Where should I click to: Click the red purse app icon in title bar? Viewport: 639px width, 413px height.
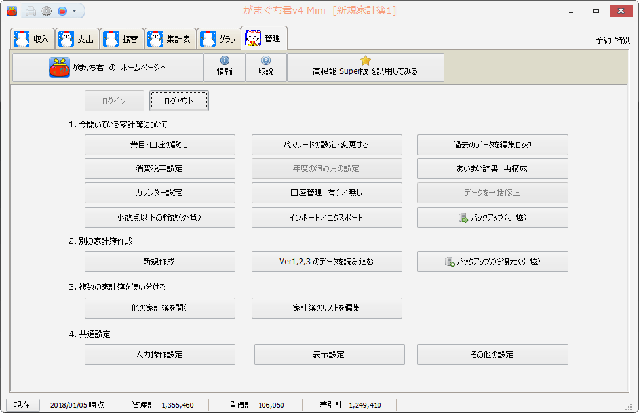tap(12, 11)
